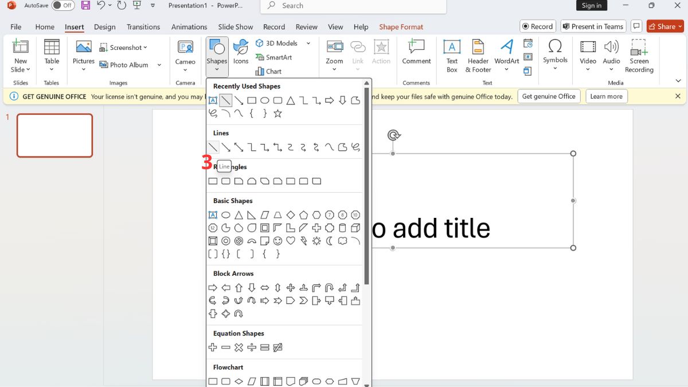This screenshot has width=688, height=387.
Task: Choose the rounded rectangle in Rectangles section
Action: [226, 181]
